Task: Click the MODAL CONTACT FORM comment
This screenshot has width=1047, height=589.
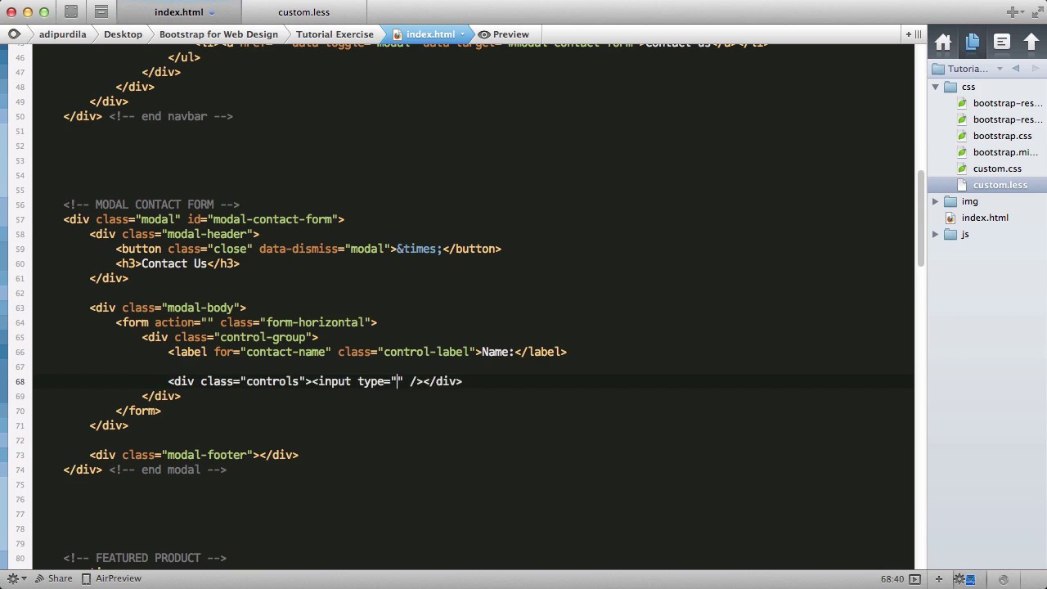Action: click(151, 205)
